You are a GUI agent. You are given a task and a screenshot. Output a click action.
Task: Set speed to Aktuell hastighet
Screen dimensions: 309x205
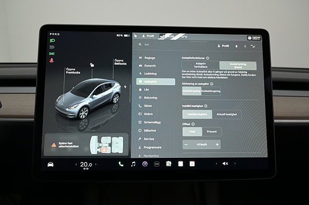[227, 114]
